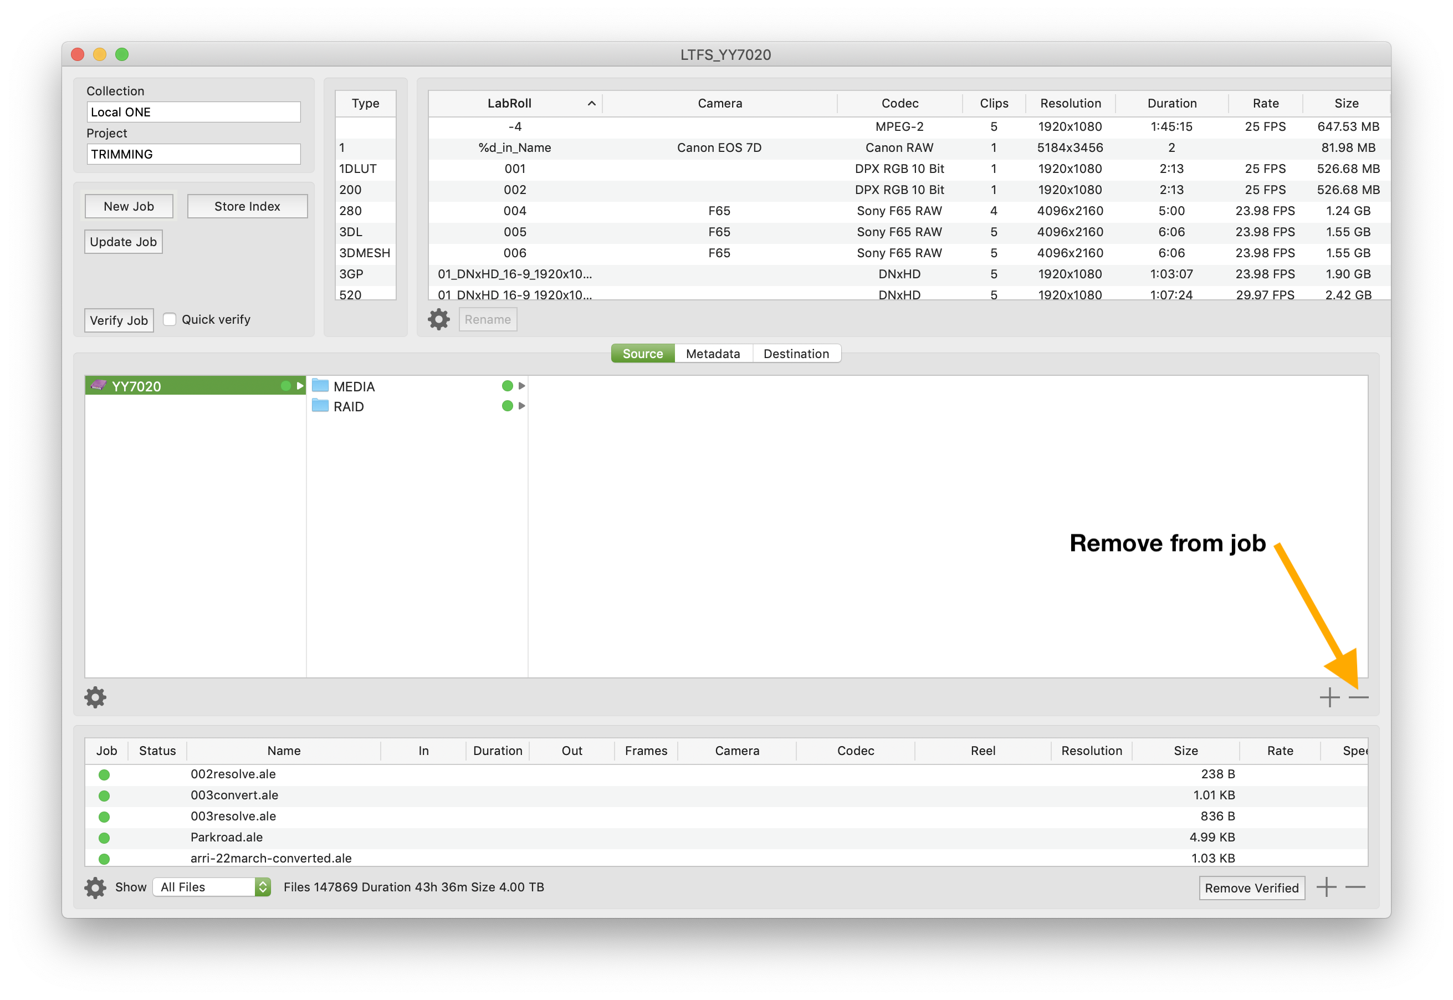1453x1000 pixels.
Task: Select the 3DMESH type row
Action: click(x=366, y=253)
